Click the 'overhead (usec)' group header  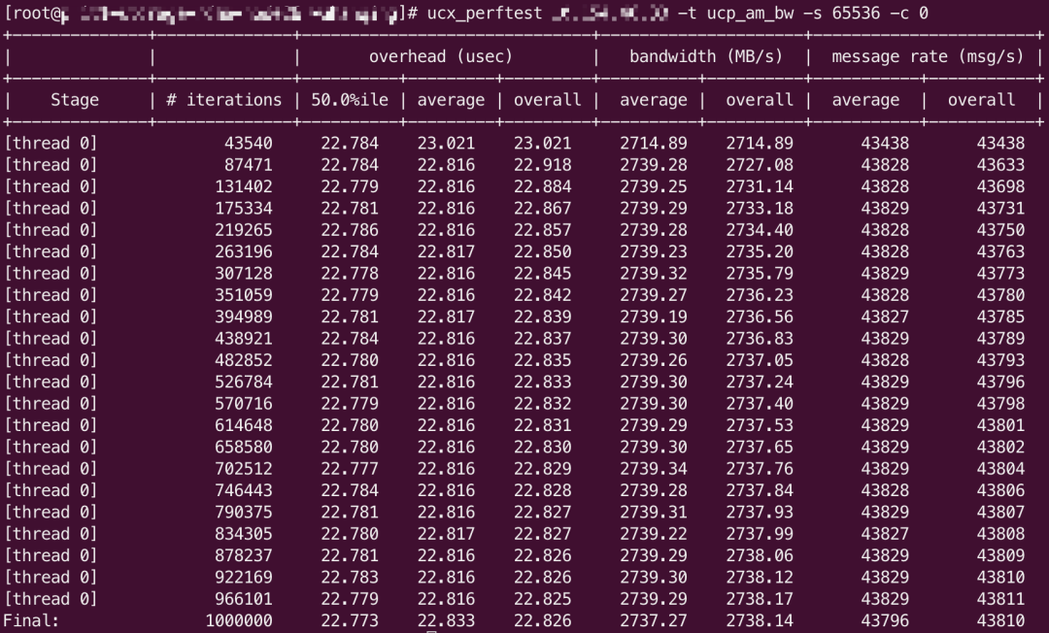pyautogui.click(x=441, y=57)
